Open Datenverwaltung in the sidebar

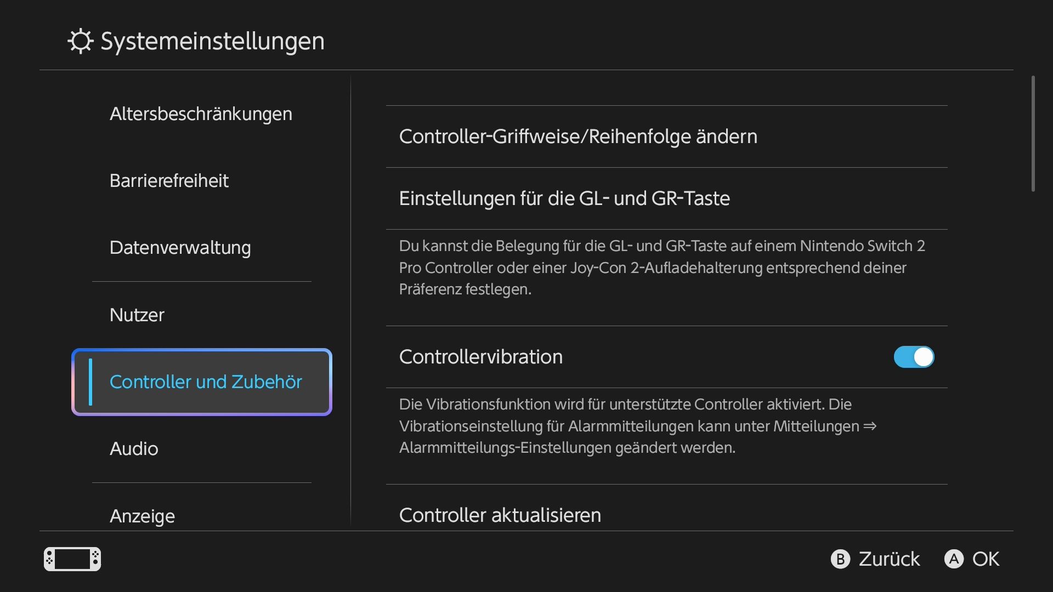tap(180, 248)
